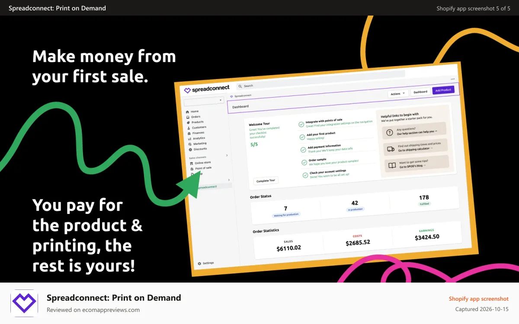
Task: Click the Add Product button
Action: 443,90
